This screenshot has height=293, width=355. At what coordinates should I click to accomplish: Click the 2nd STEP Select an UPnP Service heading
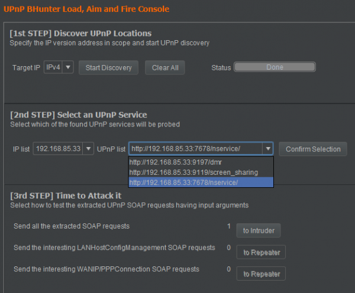click(78, 115)
